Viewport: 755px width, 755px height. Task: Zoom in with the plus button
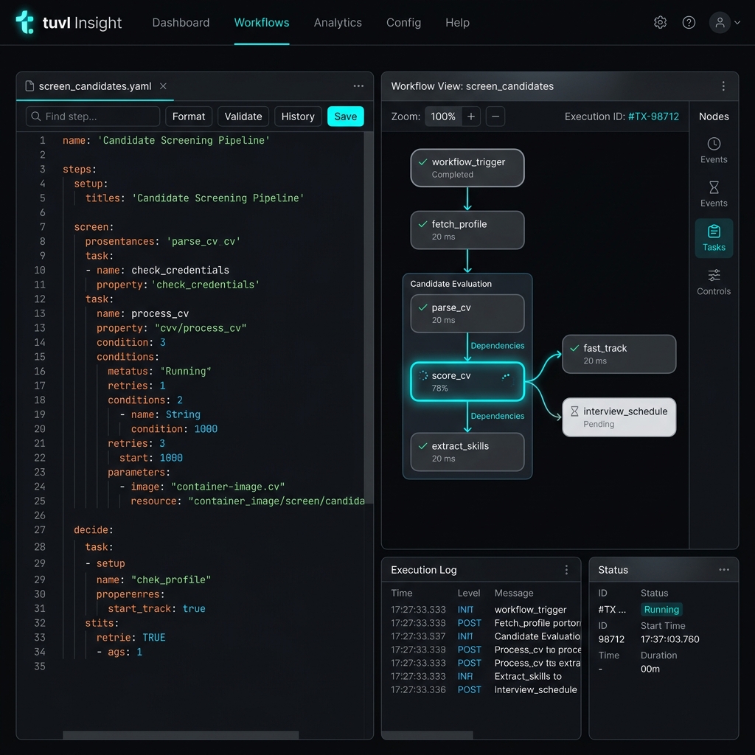point(471,116)
